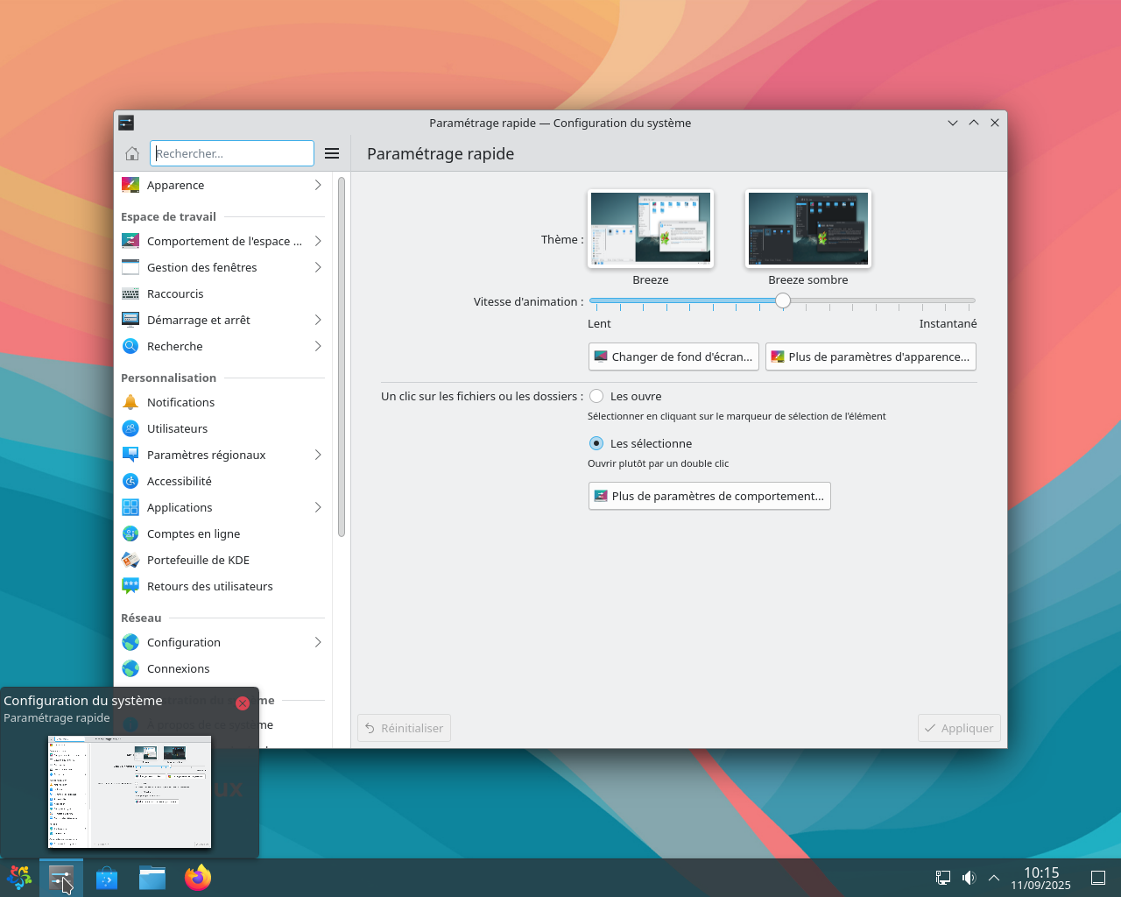Open the Connexions settings entry
The height and width of the screenshot is (897, 1121).
(223, 668)
